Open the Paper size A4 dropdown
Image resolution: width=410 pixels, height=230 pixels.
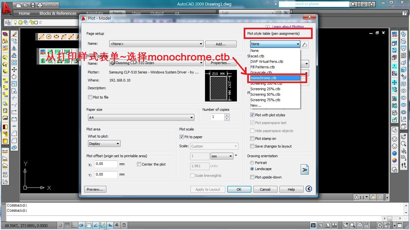click(x=141, y=118)
